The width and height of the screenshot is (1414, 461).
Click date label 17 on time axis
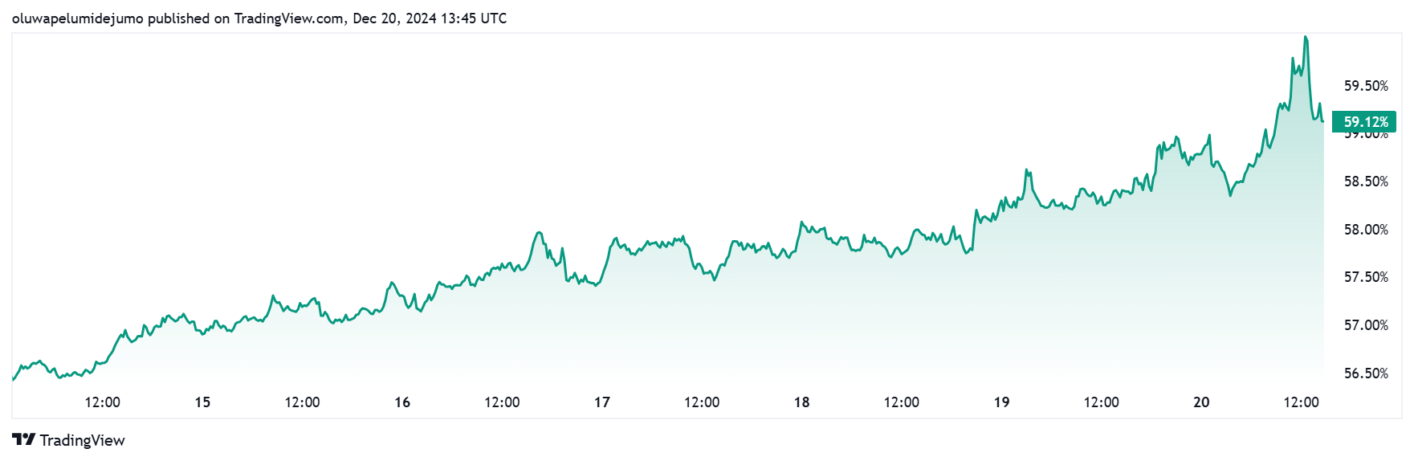coord(602,402)
